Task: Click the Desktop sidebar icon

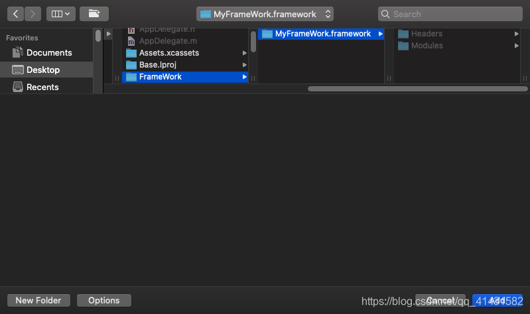Action: [17, 70]
